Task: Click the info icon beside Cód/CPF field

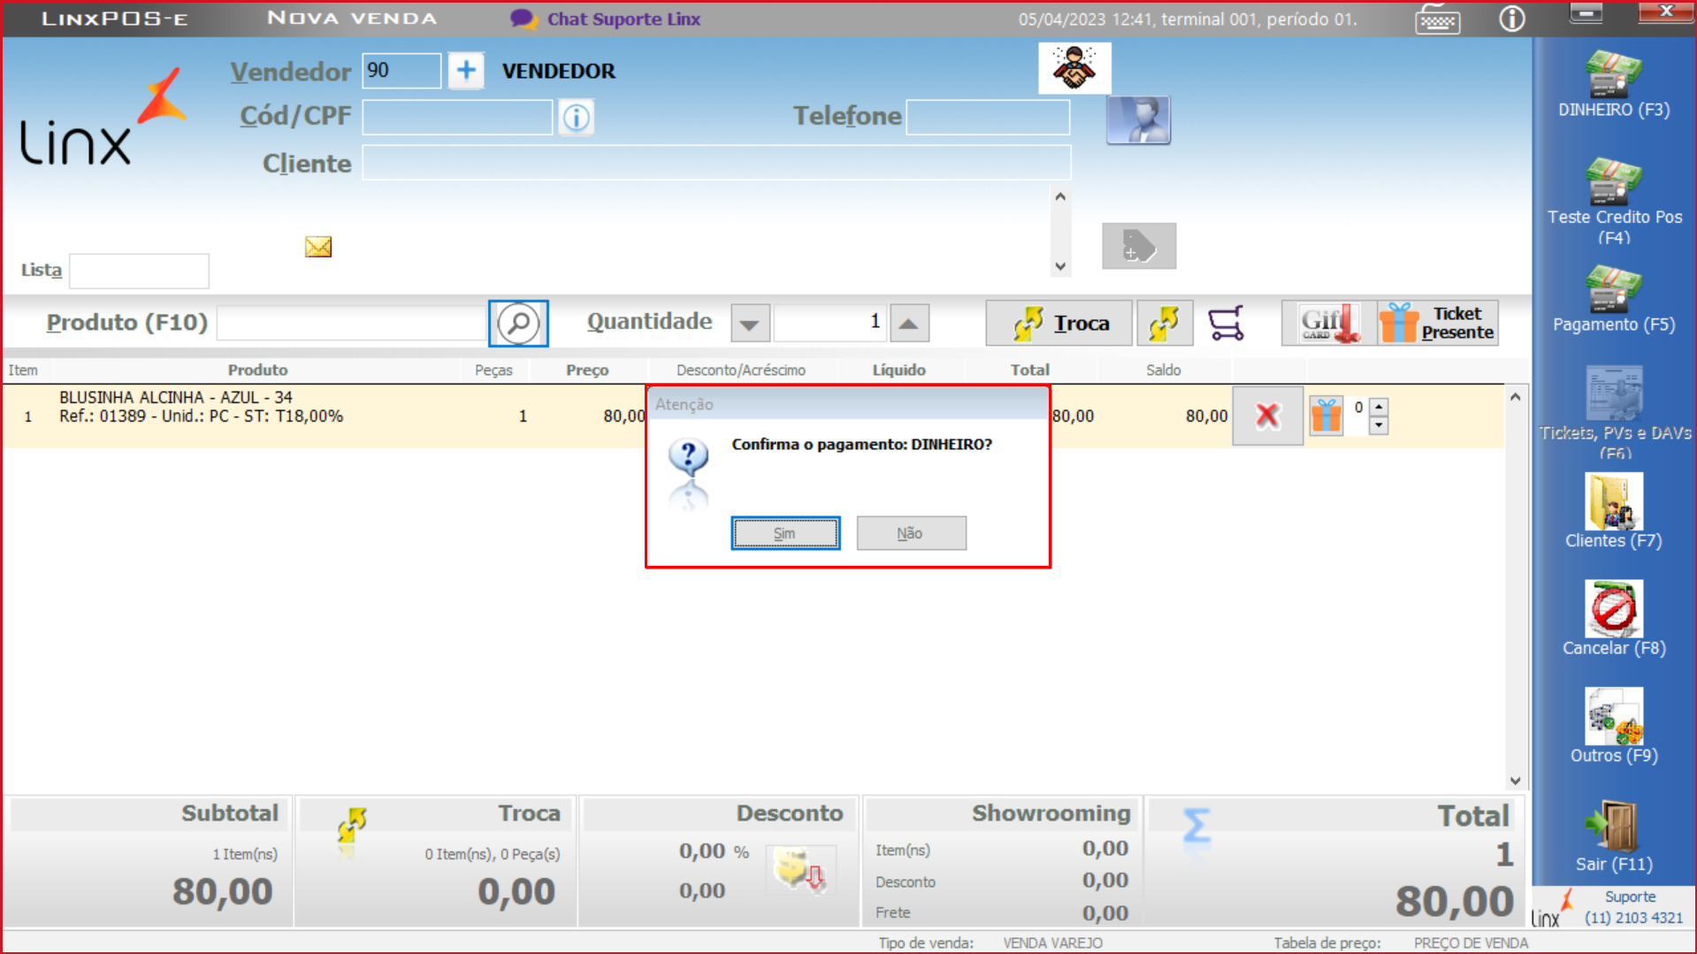Action: point(577,118)
